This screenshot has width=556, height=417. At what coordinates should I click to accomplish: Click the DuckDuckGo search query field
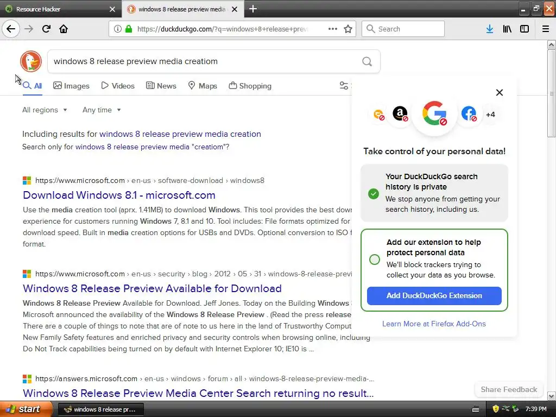click(206, 61)
